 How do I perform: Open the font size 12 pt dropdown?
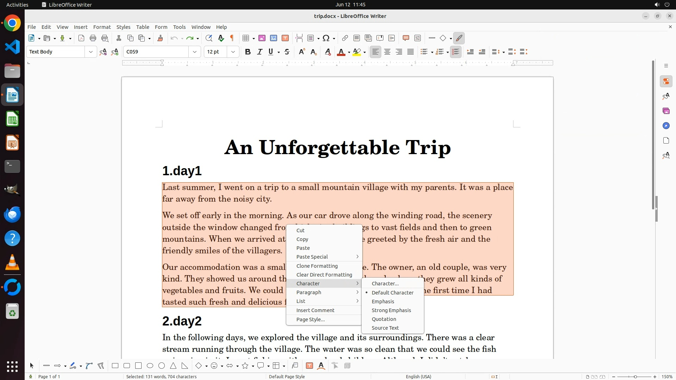233,52
